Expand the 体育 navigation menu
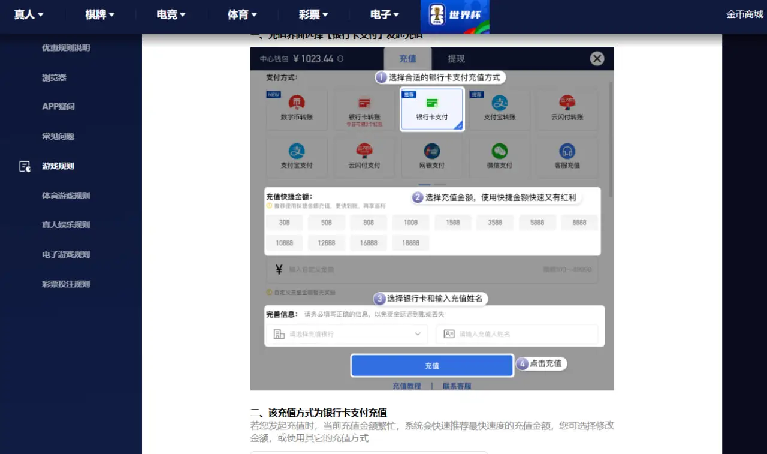The width and height of the screenshot is (767, 454). pyautogui.click(x=242, y=14)
